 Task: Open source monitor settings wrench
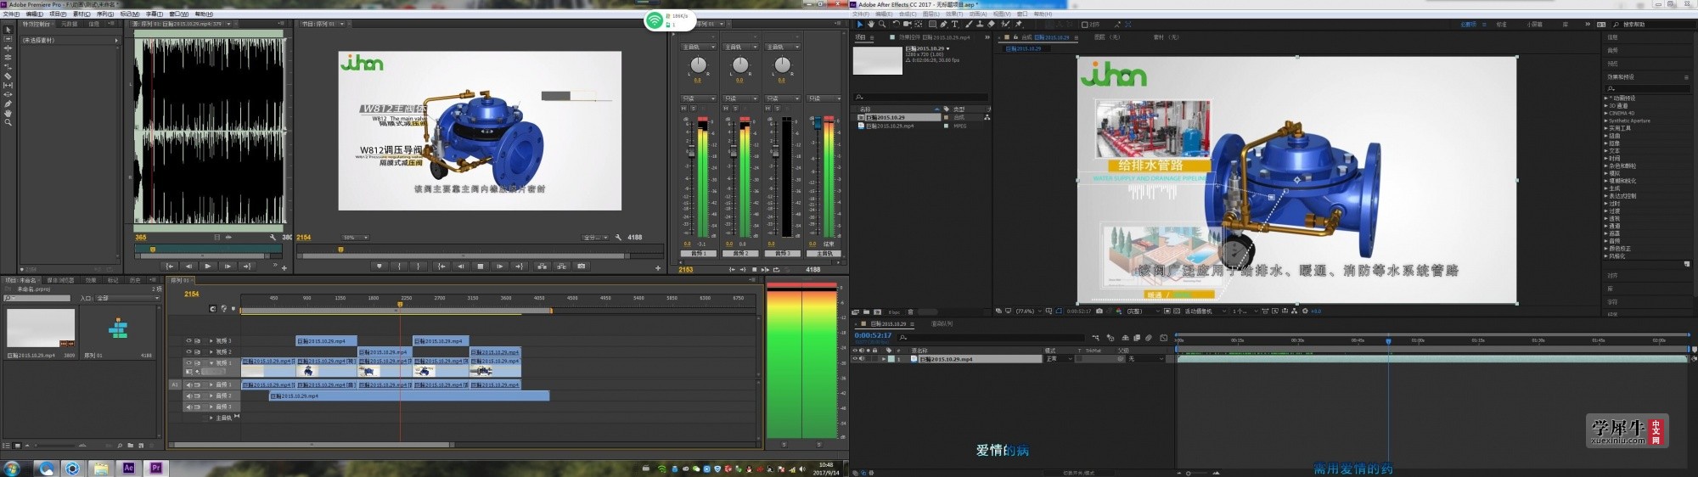273,237
